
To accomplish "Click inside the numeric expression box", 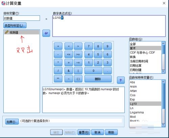I will tap(109, 26).
